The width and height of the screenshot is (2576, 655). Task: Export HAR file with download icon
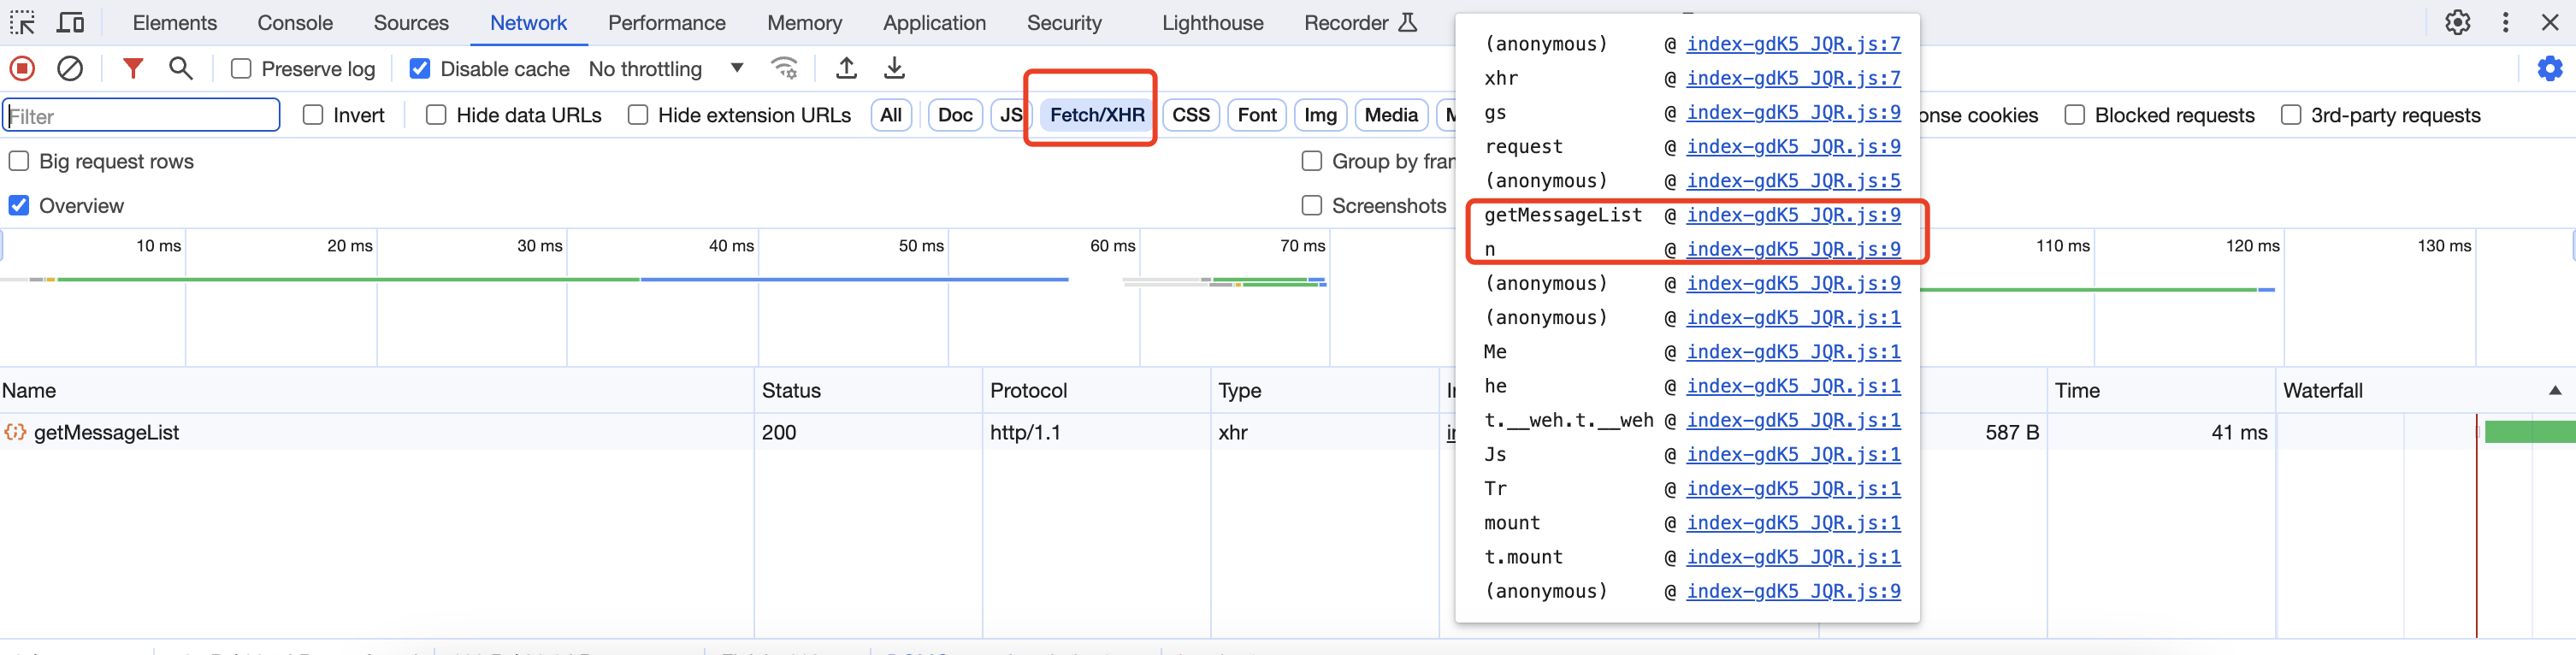(x=894, y=68)
